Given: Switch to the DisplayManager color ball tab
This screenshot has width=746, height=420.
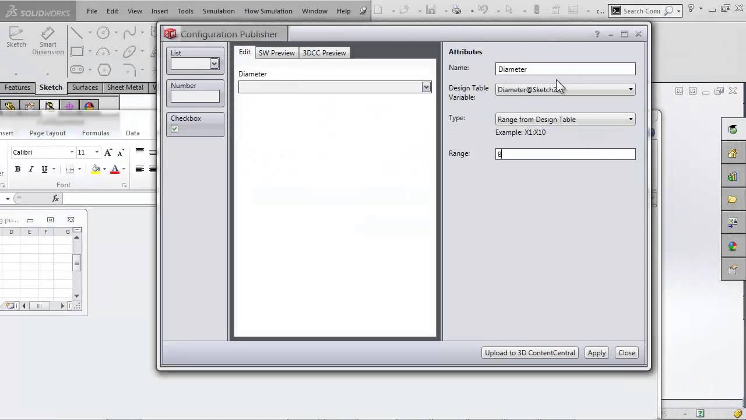Looking at the screenshot, I should 89,106.
